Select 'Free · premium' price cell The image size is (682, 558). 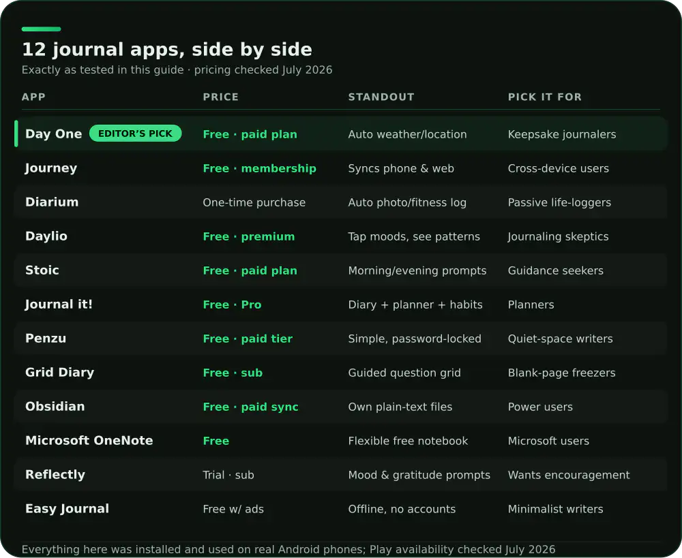click(x=249, y=236)
